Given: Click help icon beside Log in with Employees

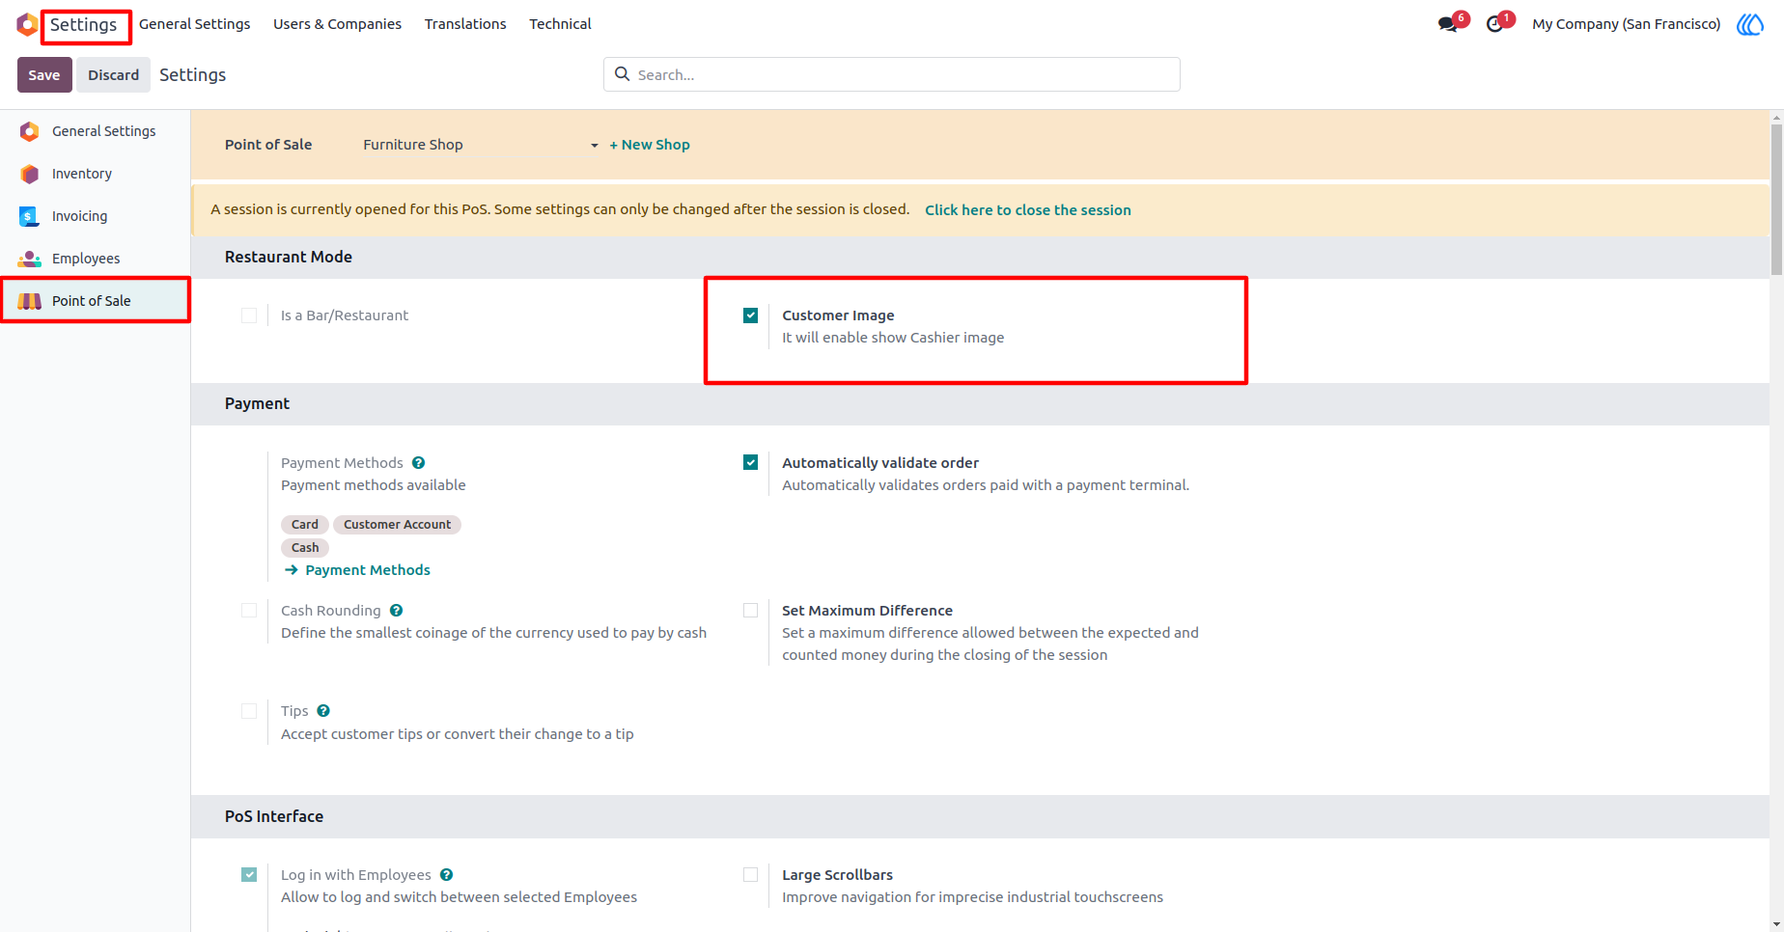Looking at the screenshot, I should [x=446, y=875].
